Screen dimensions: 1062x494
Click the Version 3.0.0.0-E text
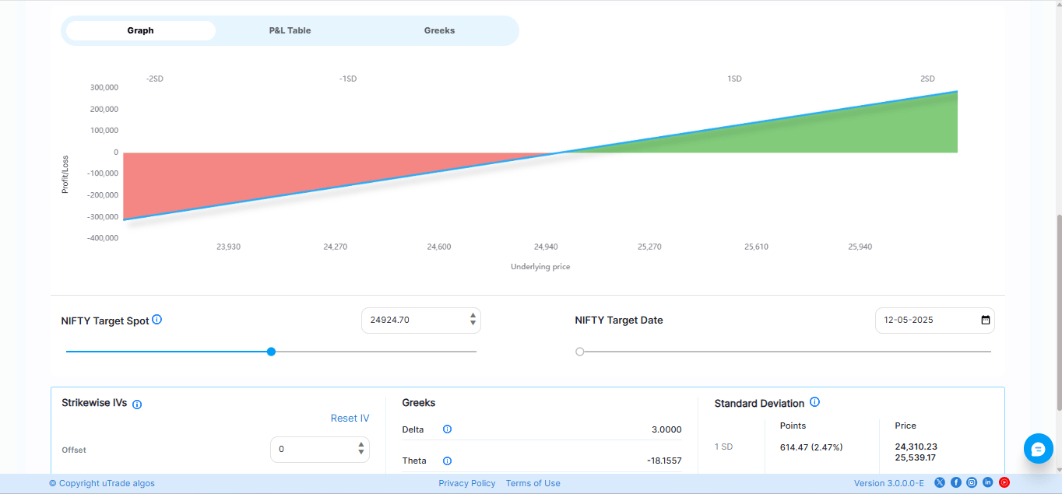point(888,483)
